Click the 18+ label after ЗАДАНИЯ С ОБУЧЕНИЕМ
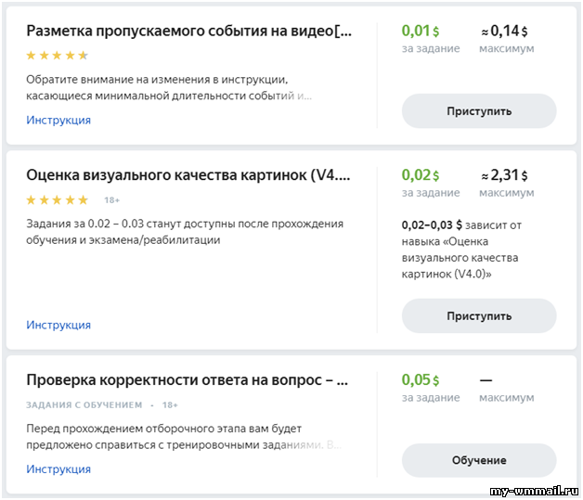The width and height of the screenshot is (583, 500). [x=170, y=404]
